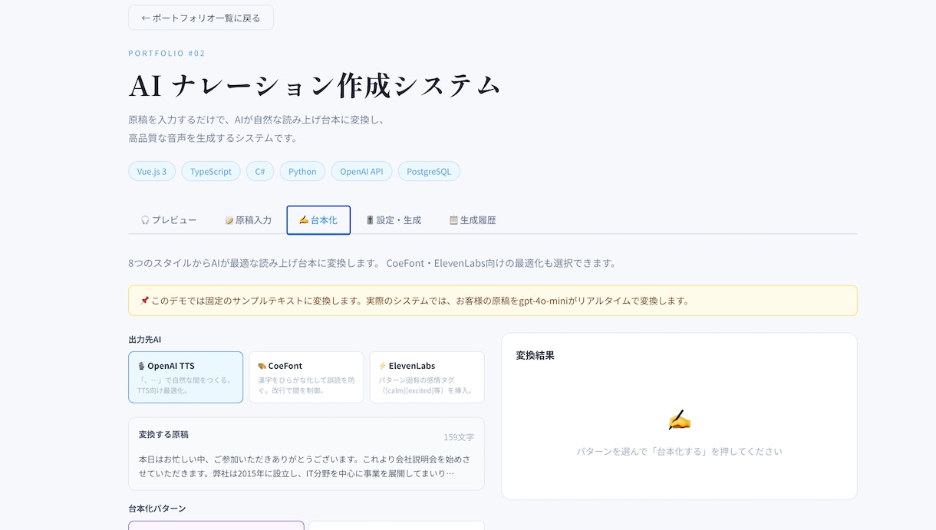Switch to 生成履歴 tab

click(473, 220)
